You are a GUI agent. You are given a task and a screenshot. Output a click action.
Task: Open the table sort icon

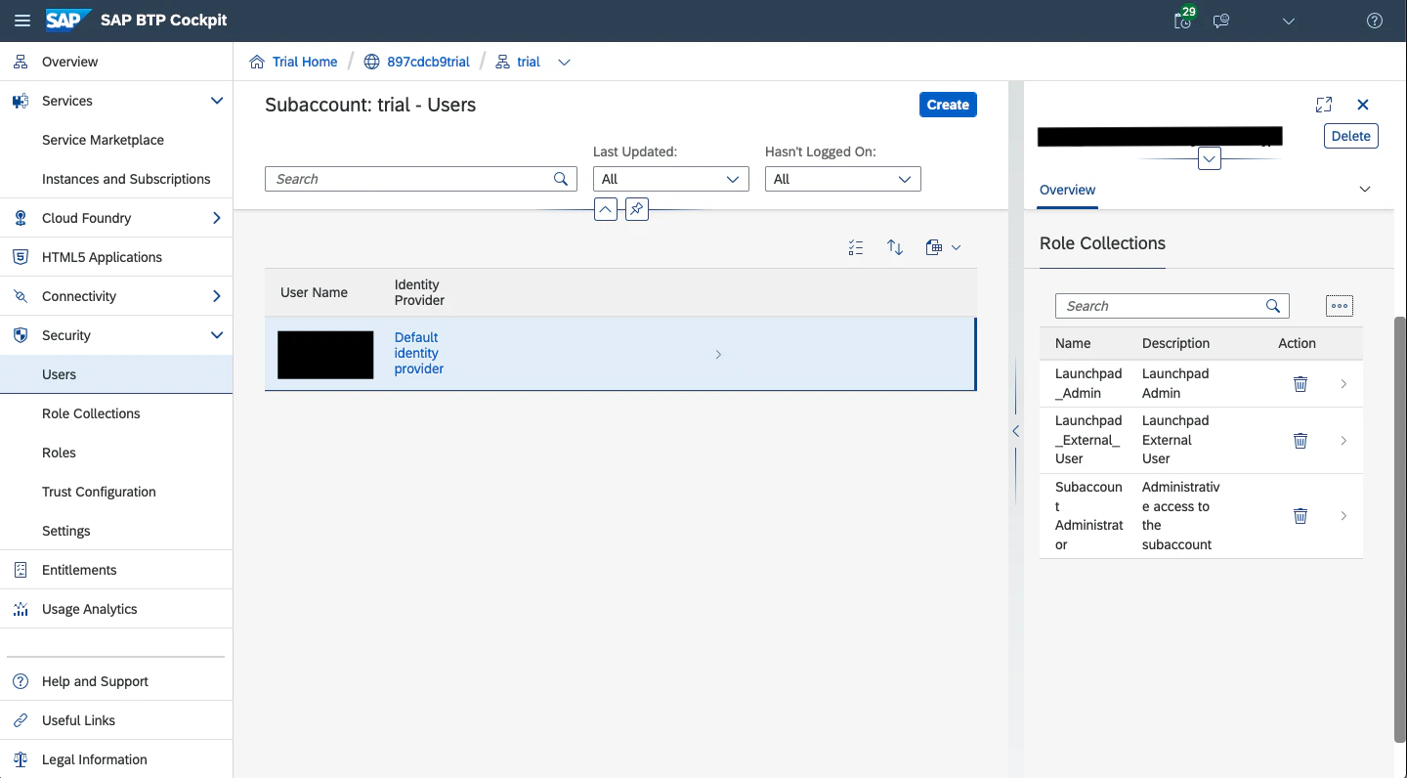pos(895,247)
